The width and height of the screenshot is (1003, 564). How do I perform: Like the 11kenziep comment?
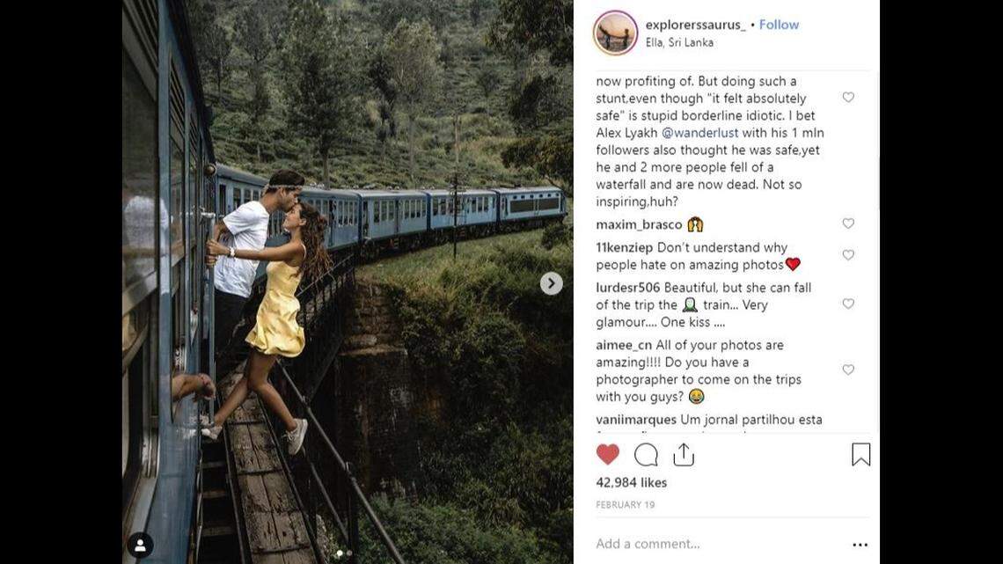[x=848, y=255]
